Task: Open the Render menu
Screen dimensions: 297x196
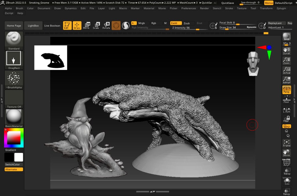Action: click(x=204, y=8)
